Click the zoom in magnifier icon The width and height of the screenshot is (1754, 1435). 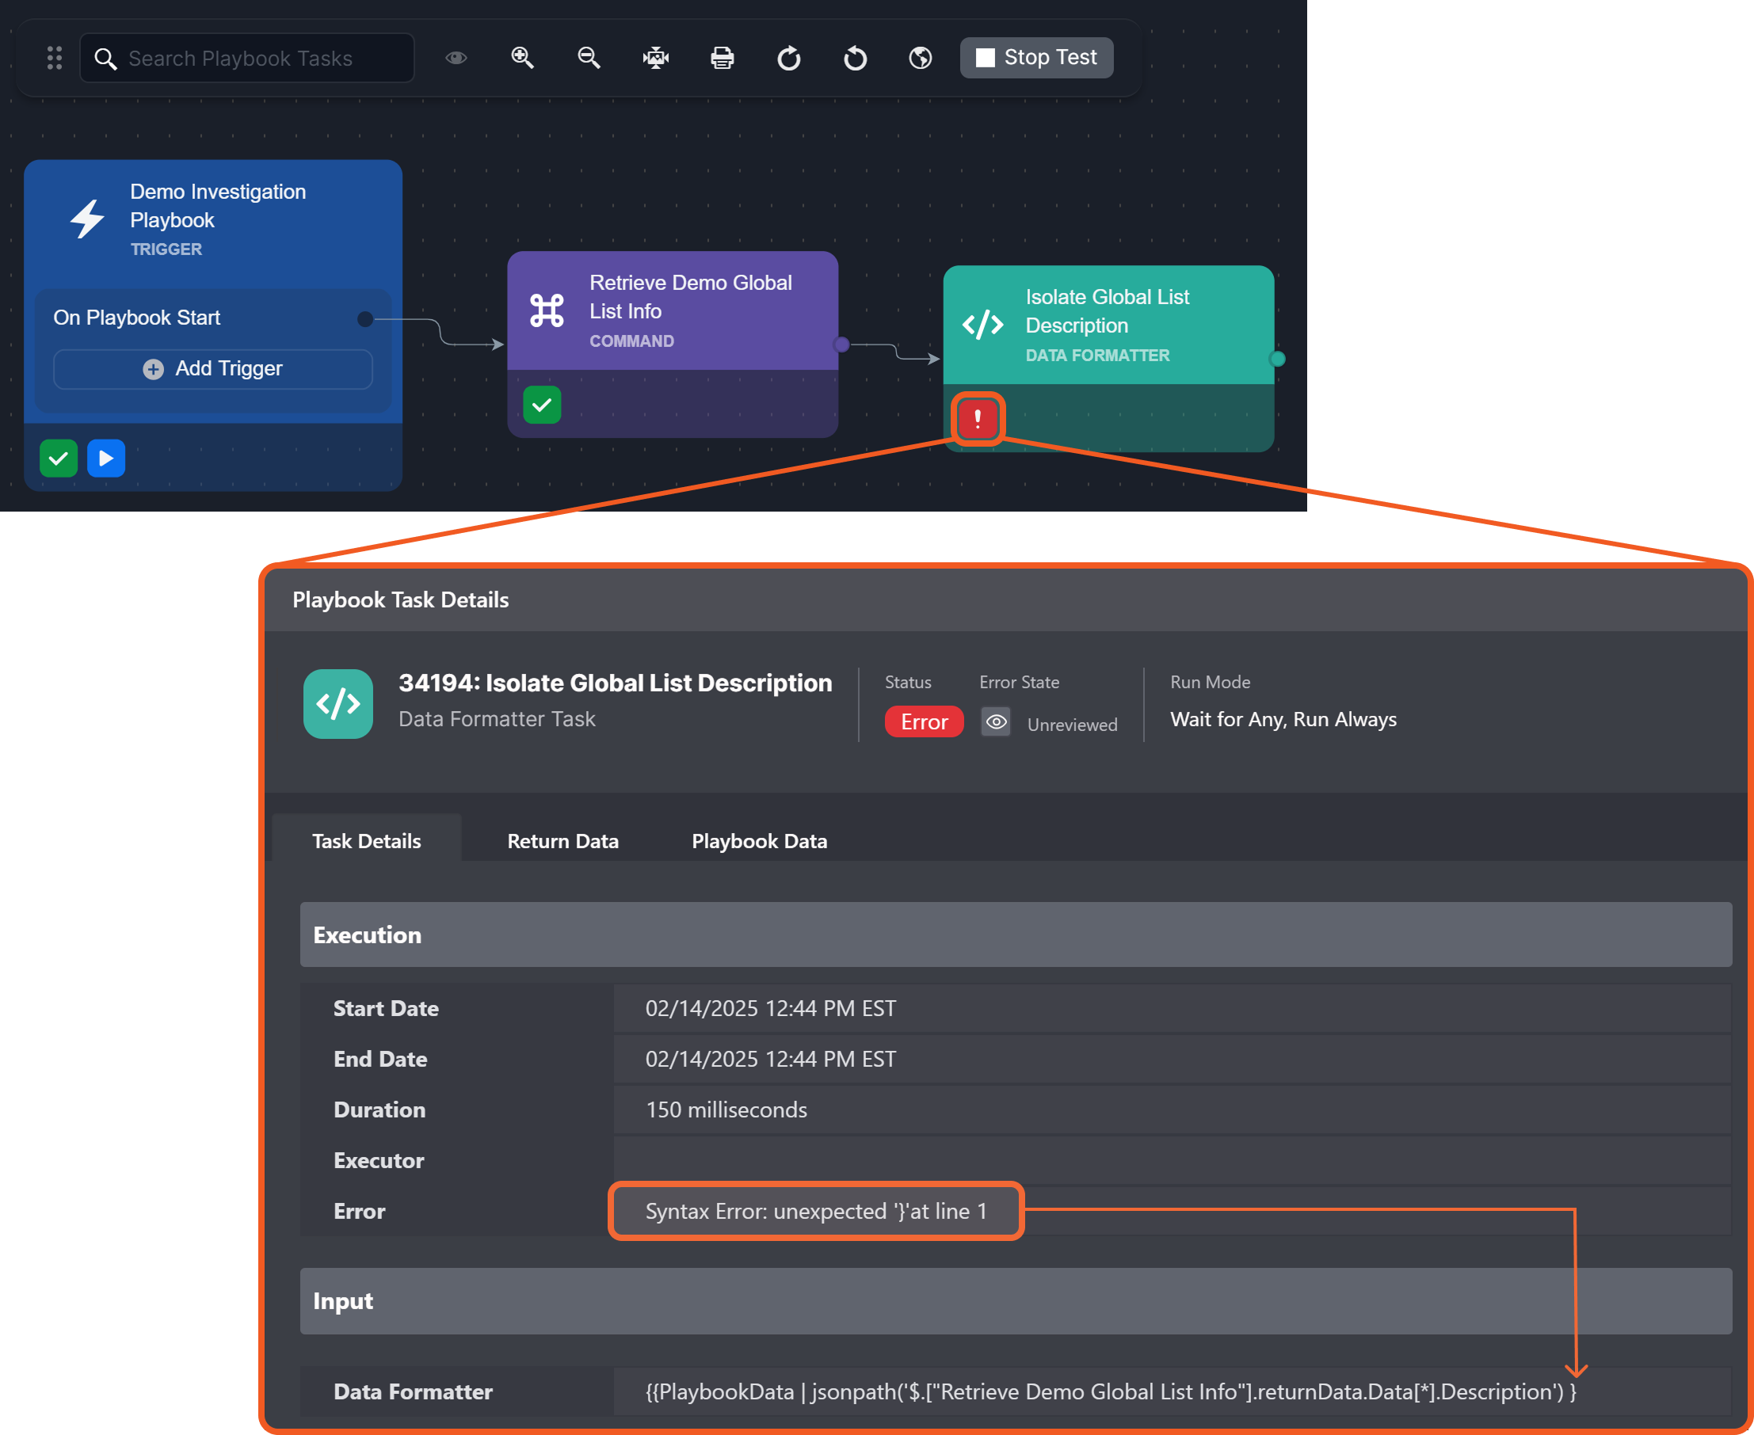tap(522, 57)
